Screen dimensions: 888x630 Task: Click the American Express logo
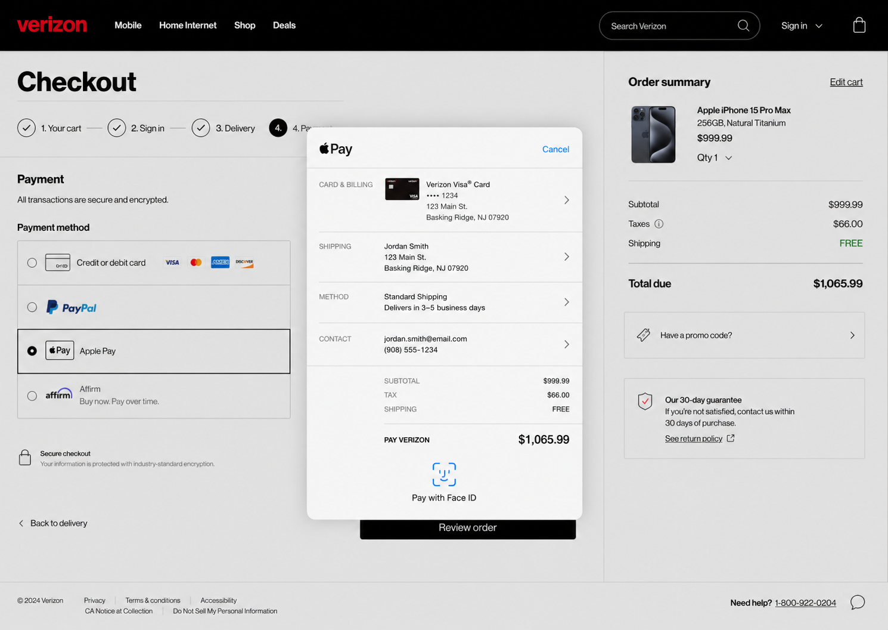pos(220,262)
